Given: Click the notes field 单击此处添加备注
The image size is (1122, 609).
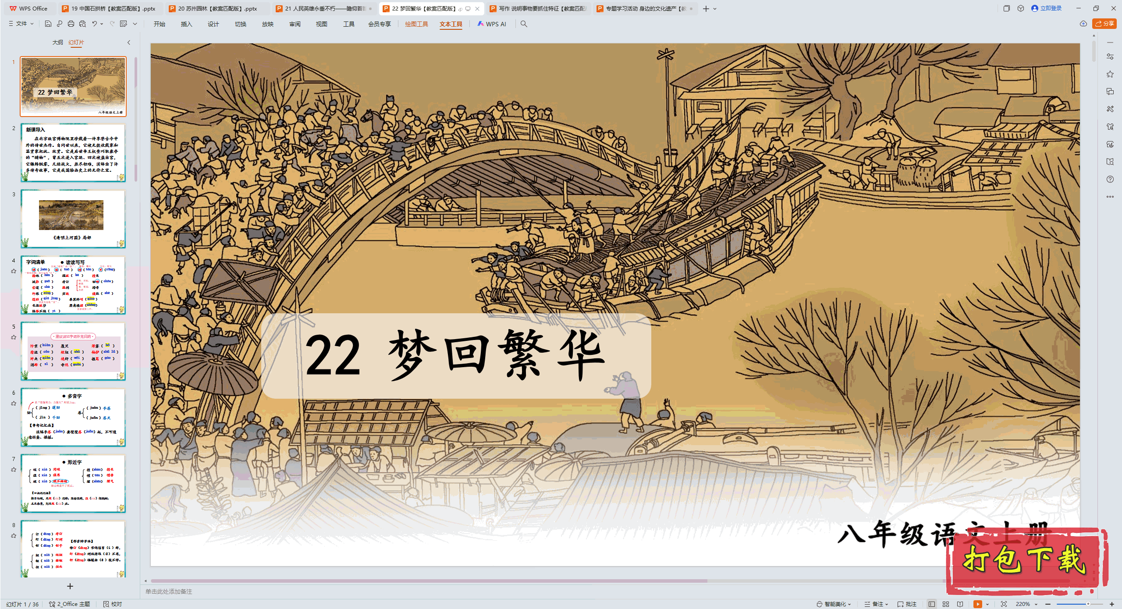Looking at the screenshot, I should pyautogui.click(x=169, y=591).
